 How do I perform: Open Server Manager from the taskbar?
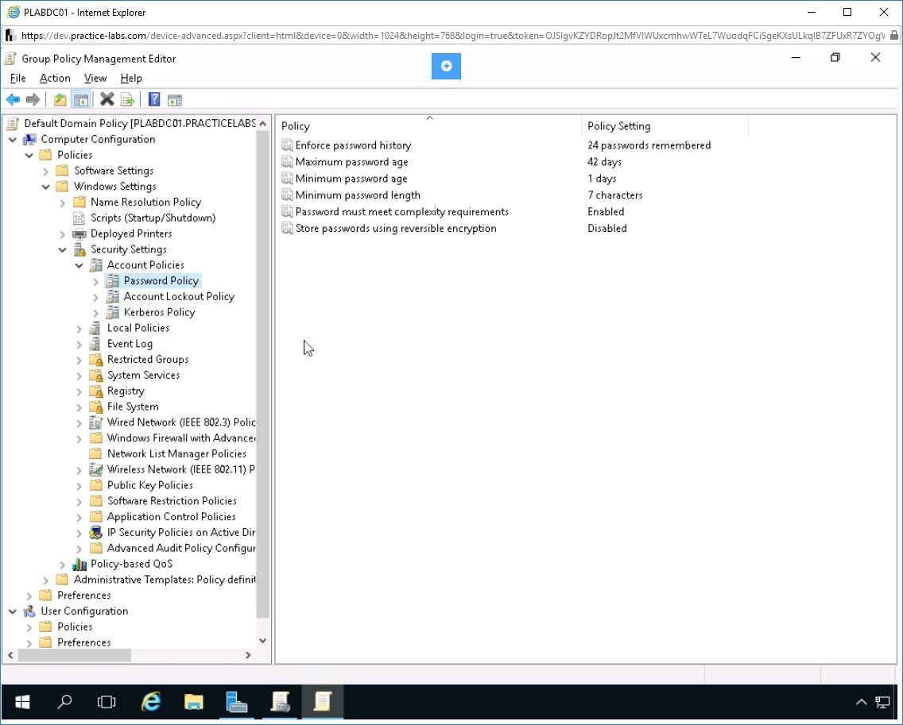pos(237,702)
